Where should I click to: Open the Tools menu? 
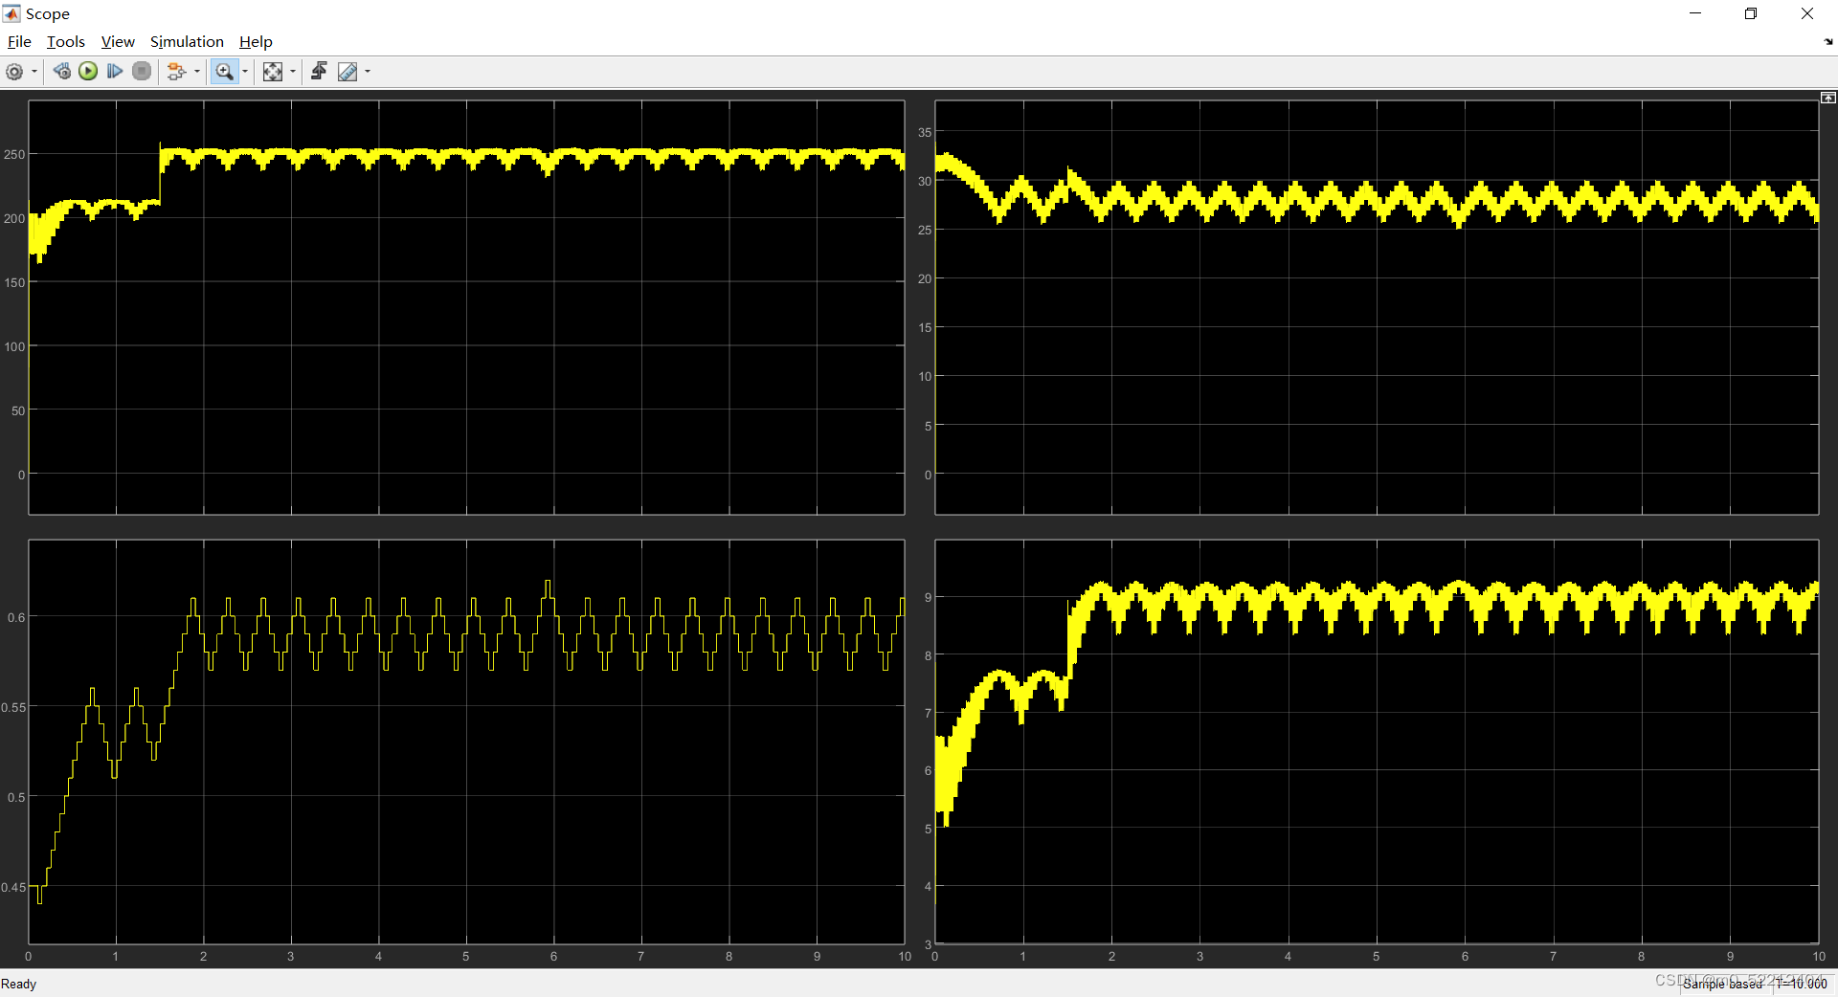[64, 41]
